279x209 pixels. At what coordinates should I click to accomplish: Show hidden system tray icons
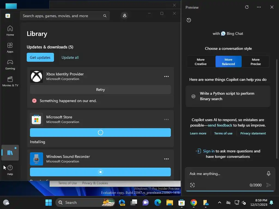pyautogui.click(x=220, y=202)
